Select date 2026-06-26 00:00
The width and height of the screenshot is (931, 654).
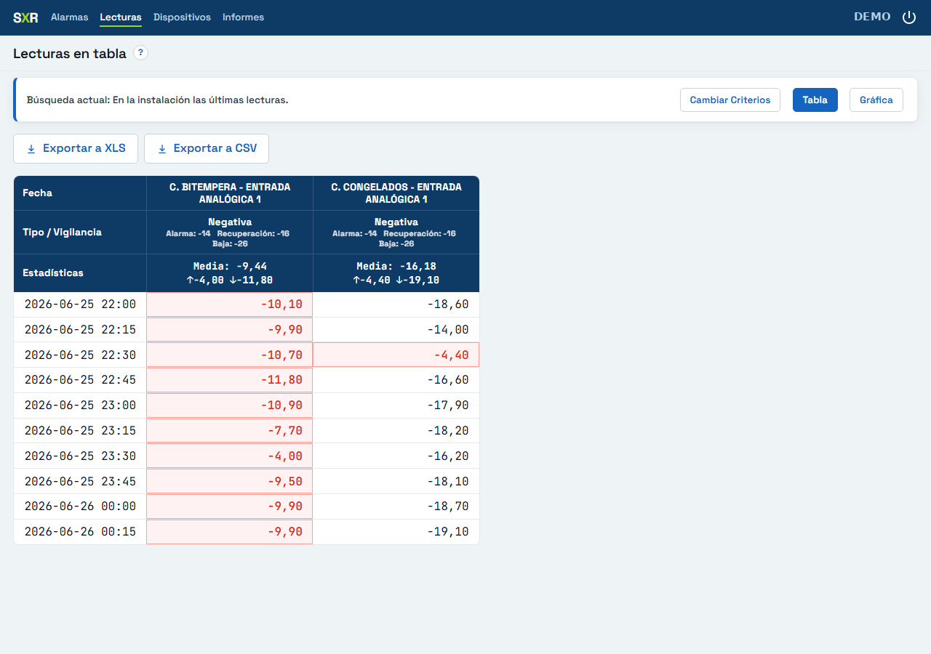pos(80,506)
